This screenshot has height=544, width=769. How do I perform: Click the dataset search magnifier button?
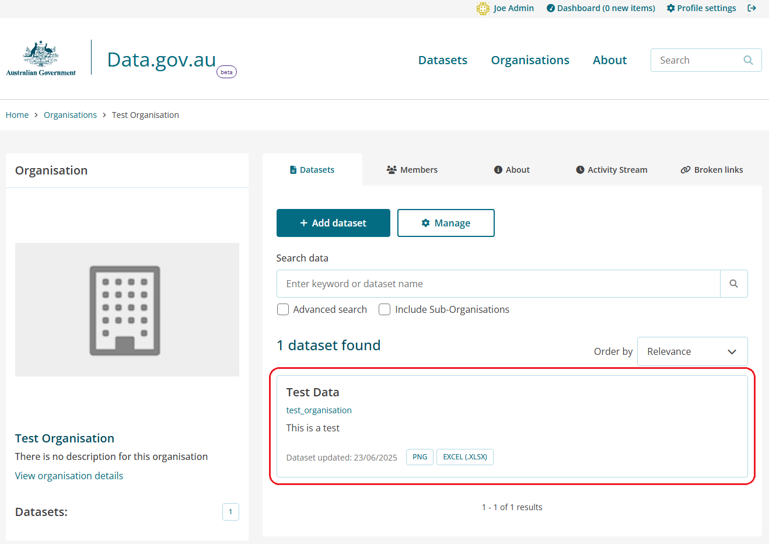[734, 284]
